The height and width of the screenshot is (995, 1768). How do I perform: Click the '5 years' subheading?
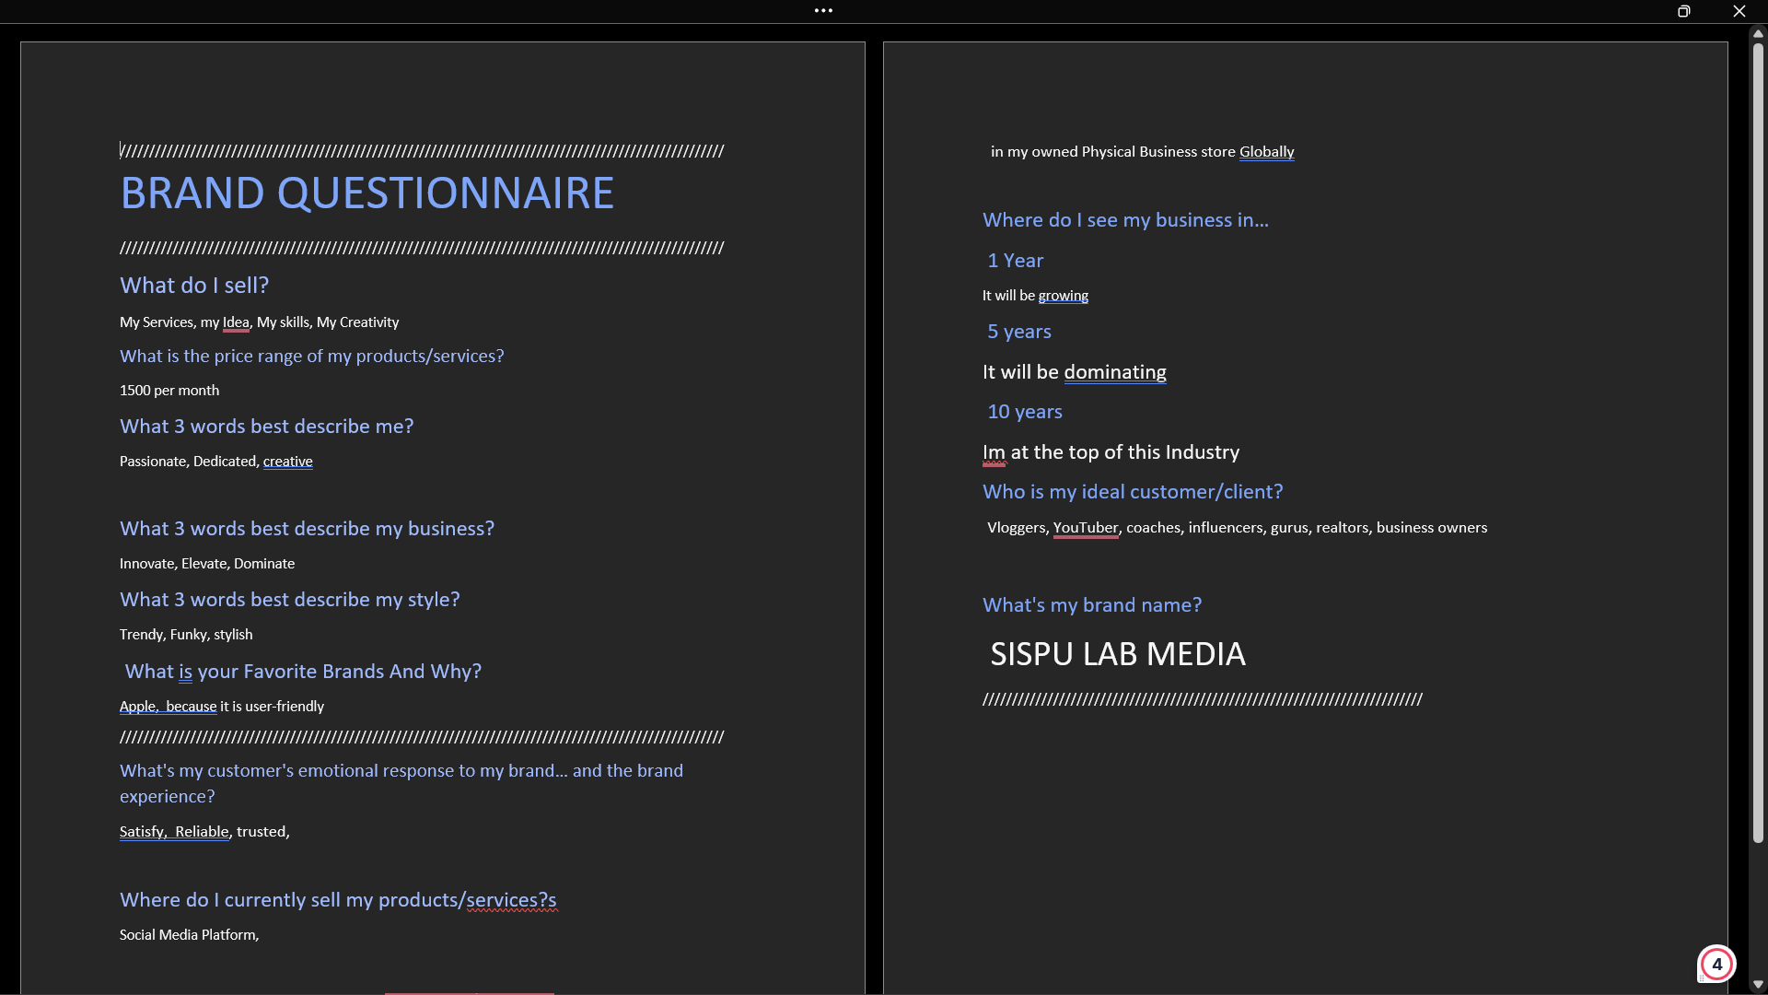point(1018,332)
